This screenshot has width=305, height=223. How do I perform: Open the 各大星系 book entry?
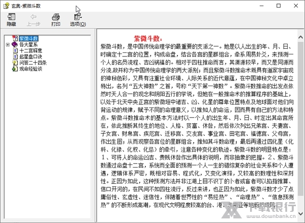point(28,45)
